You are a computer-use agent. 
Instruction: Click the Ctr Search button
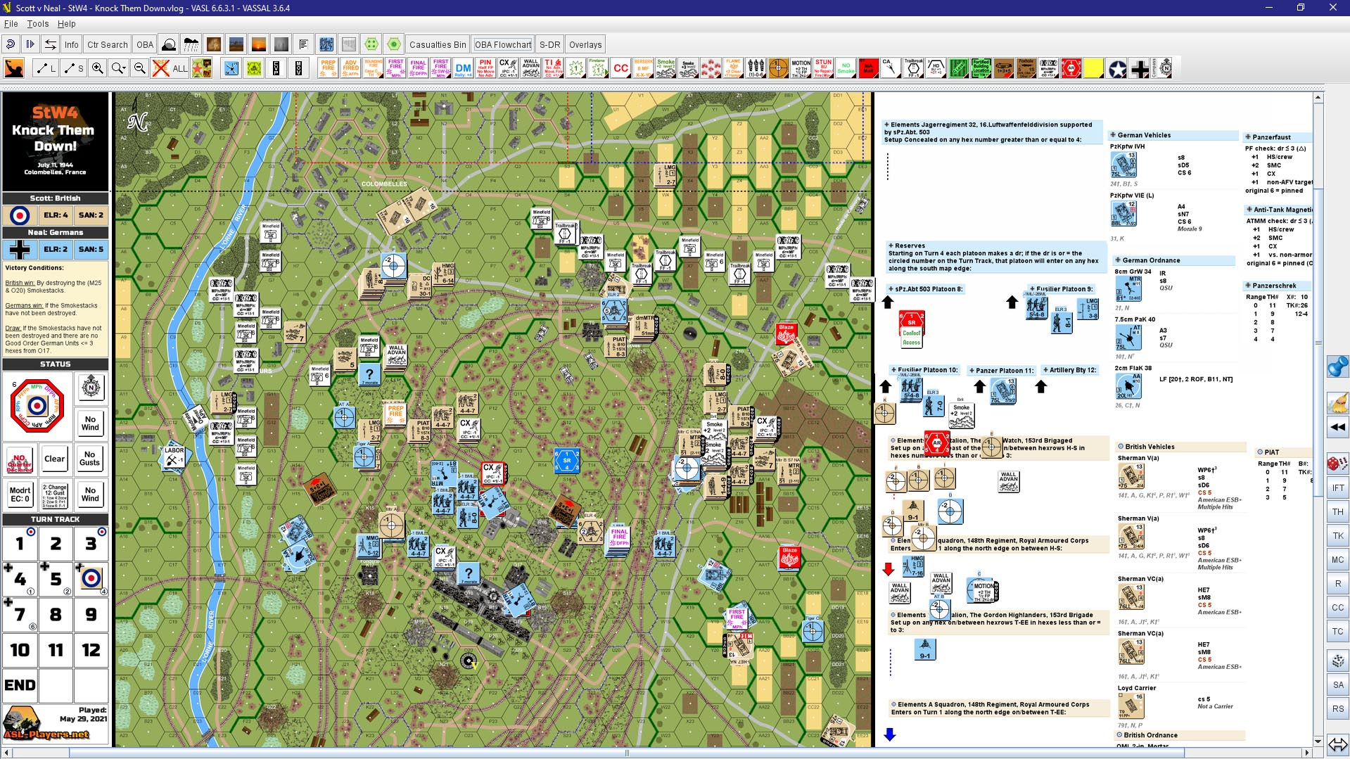point(108,44)
